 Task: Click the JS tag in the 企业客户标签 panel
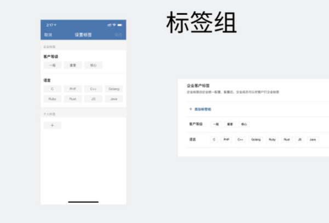(299, 139)
